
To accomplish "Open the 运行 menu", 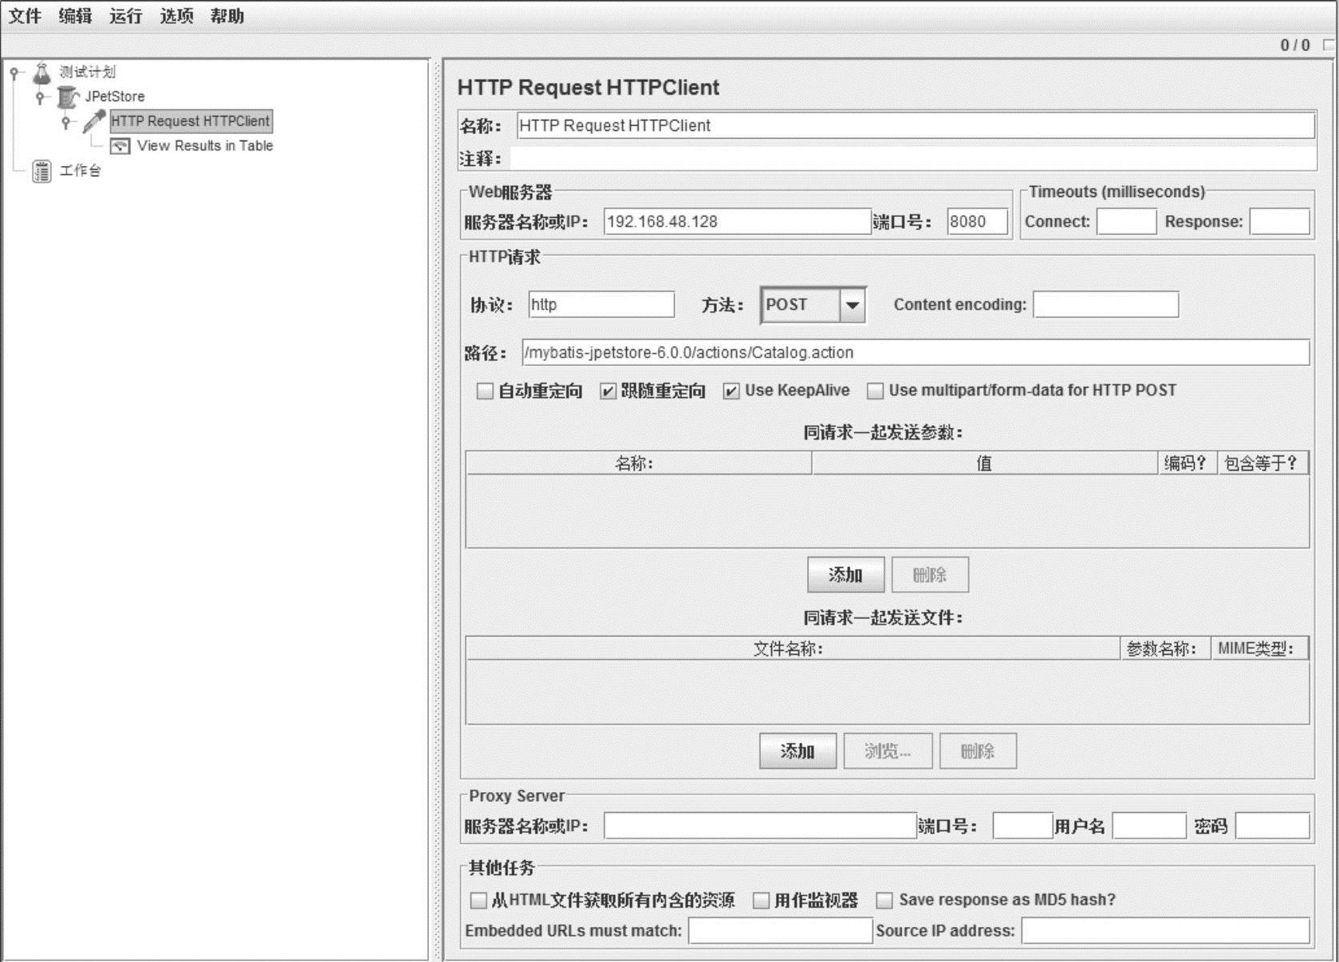I will 125,16.
